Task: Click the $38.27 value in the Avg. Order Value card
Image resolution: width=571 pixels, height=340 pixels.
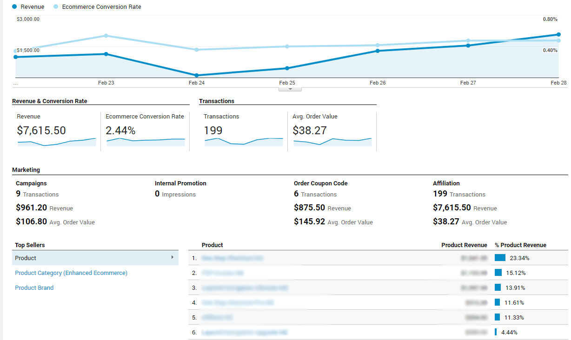Action: pos(310,131)
